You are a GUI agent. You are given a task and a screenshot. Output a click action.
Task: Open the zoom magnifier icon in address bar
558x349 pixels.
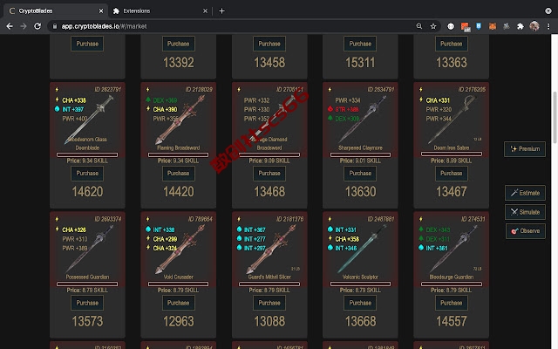click(419, 26)
